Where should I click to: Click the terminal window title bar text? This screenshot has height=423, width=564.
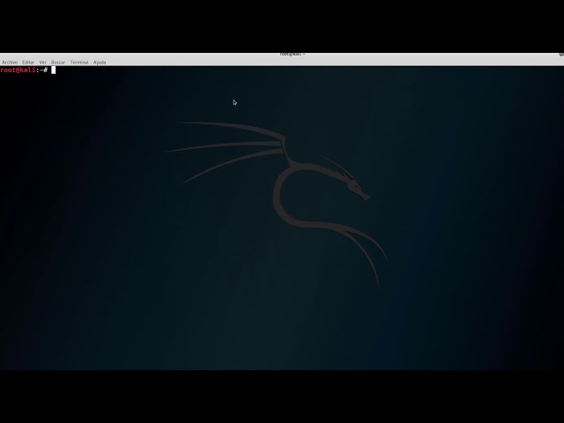click(293, 55)
